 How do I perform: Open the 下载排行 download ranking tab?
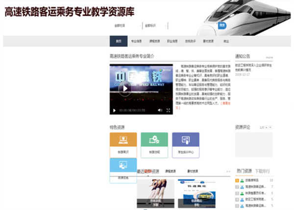tap(263, 171)
